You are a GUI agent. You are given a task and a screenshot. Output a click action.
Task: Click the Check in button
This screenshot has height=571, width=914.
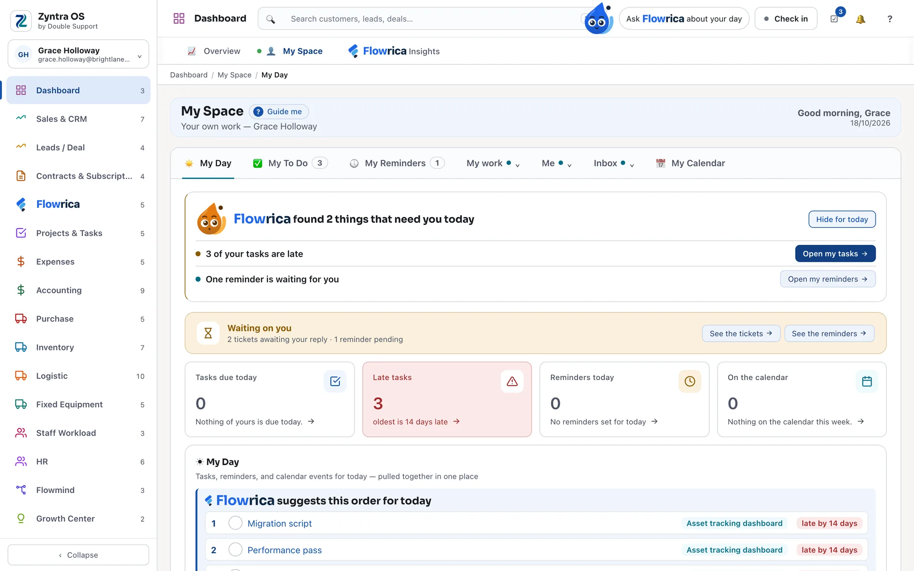(x=786, y=19)
